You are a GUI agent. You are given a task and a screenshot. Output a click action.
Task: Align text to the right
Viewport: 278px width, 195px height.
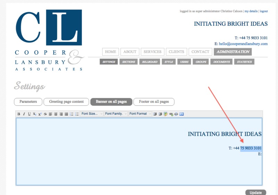[61, 114]
